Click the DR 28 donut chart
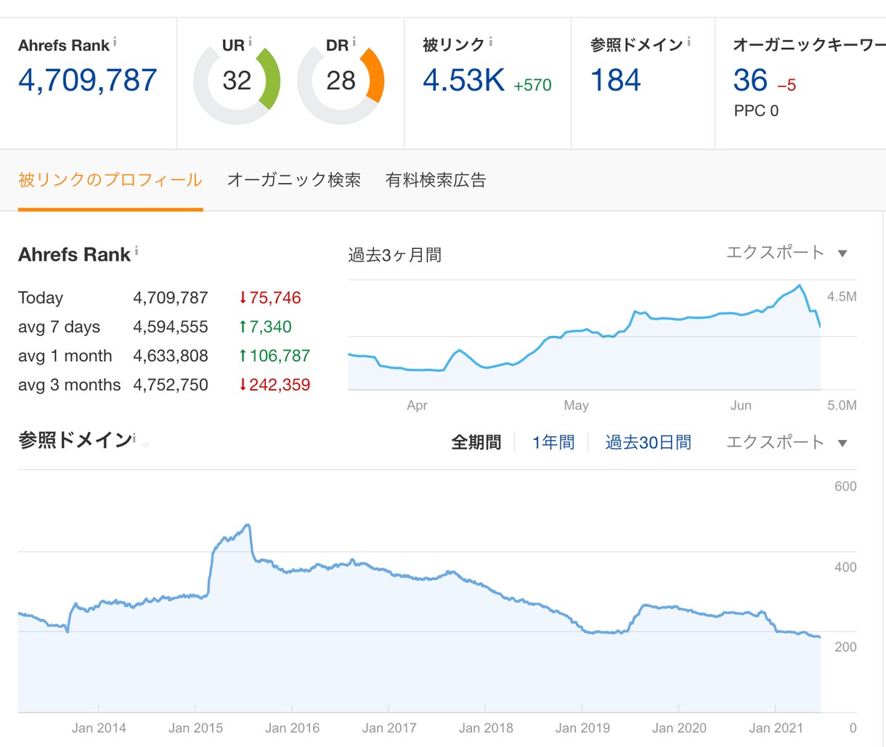The image size is (886, 747). pyautogui.click(x=341, y=81)
